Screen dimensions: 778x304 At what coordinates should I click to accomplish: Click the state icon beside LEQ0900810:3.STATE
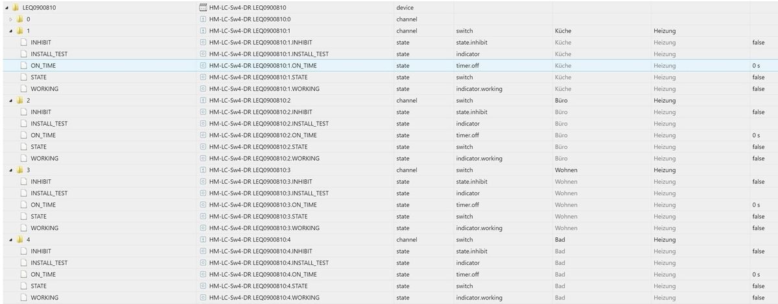click(x=204, y=217)
